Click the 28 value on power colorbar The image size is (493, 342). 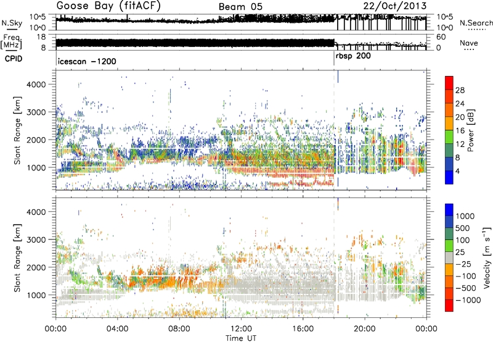point(460,90)
